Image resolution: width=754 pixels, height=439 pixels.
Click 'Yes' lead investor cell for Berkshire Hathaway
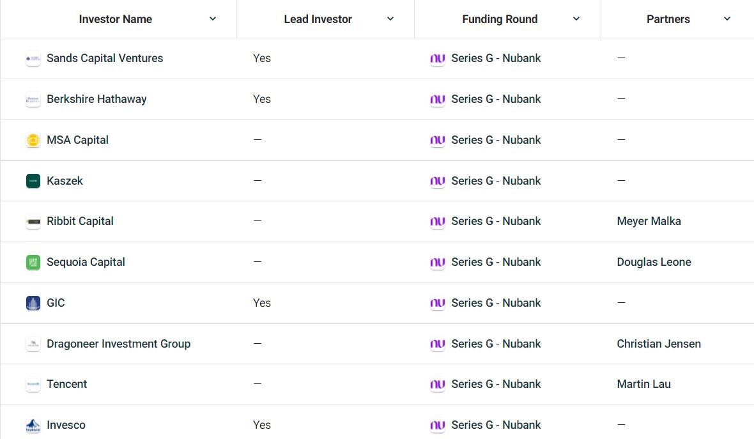click(x=261, y=99)
